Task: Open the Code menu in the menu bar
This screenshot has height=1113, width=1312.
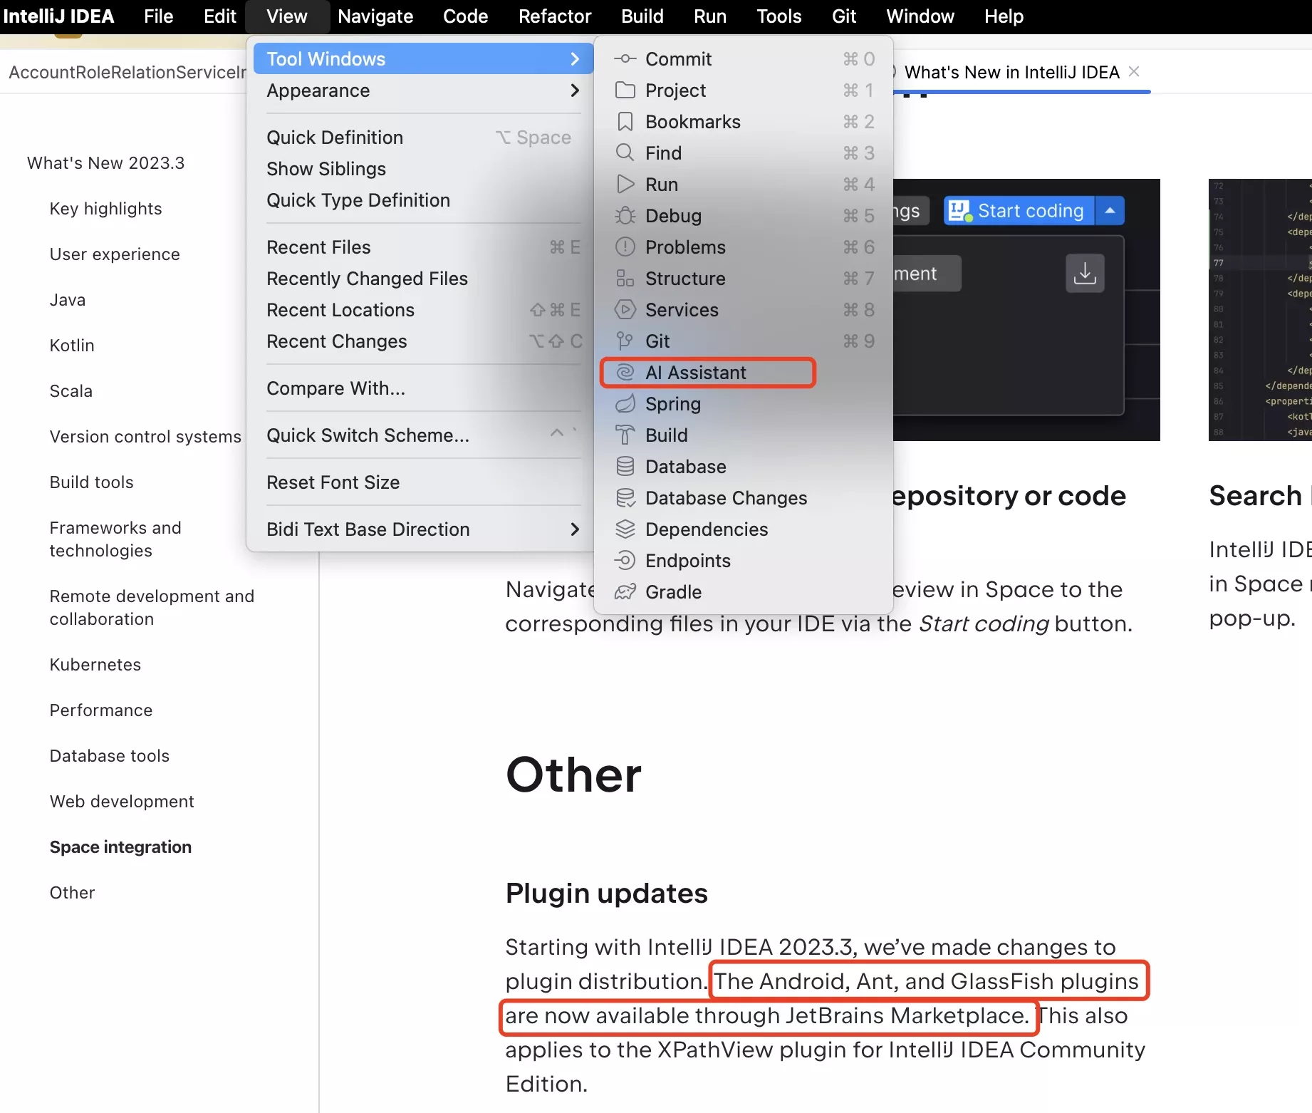Action: 465,16
